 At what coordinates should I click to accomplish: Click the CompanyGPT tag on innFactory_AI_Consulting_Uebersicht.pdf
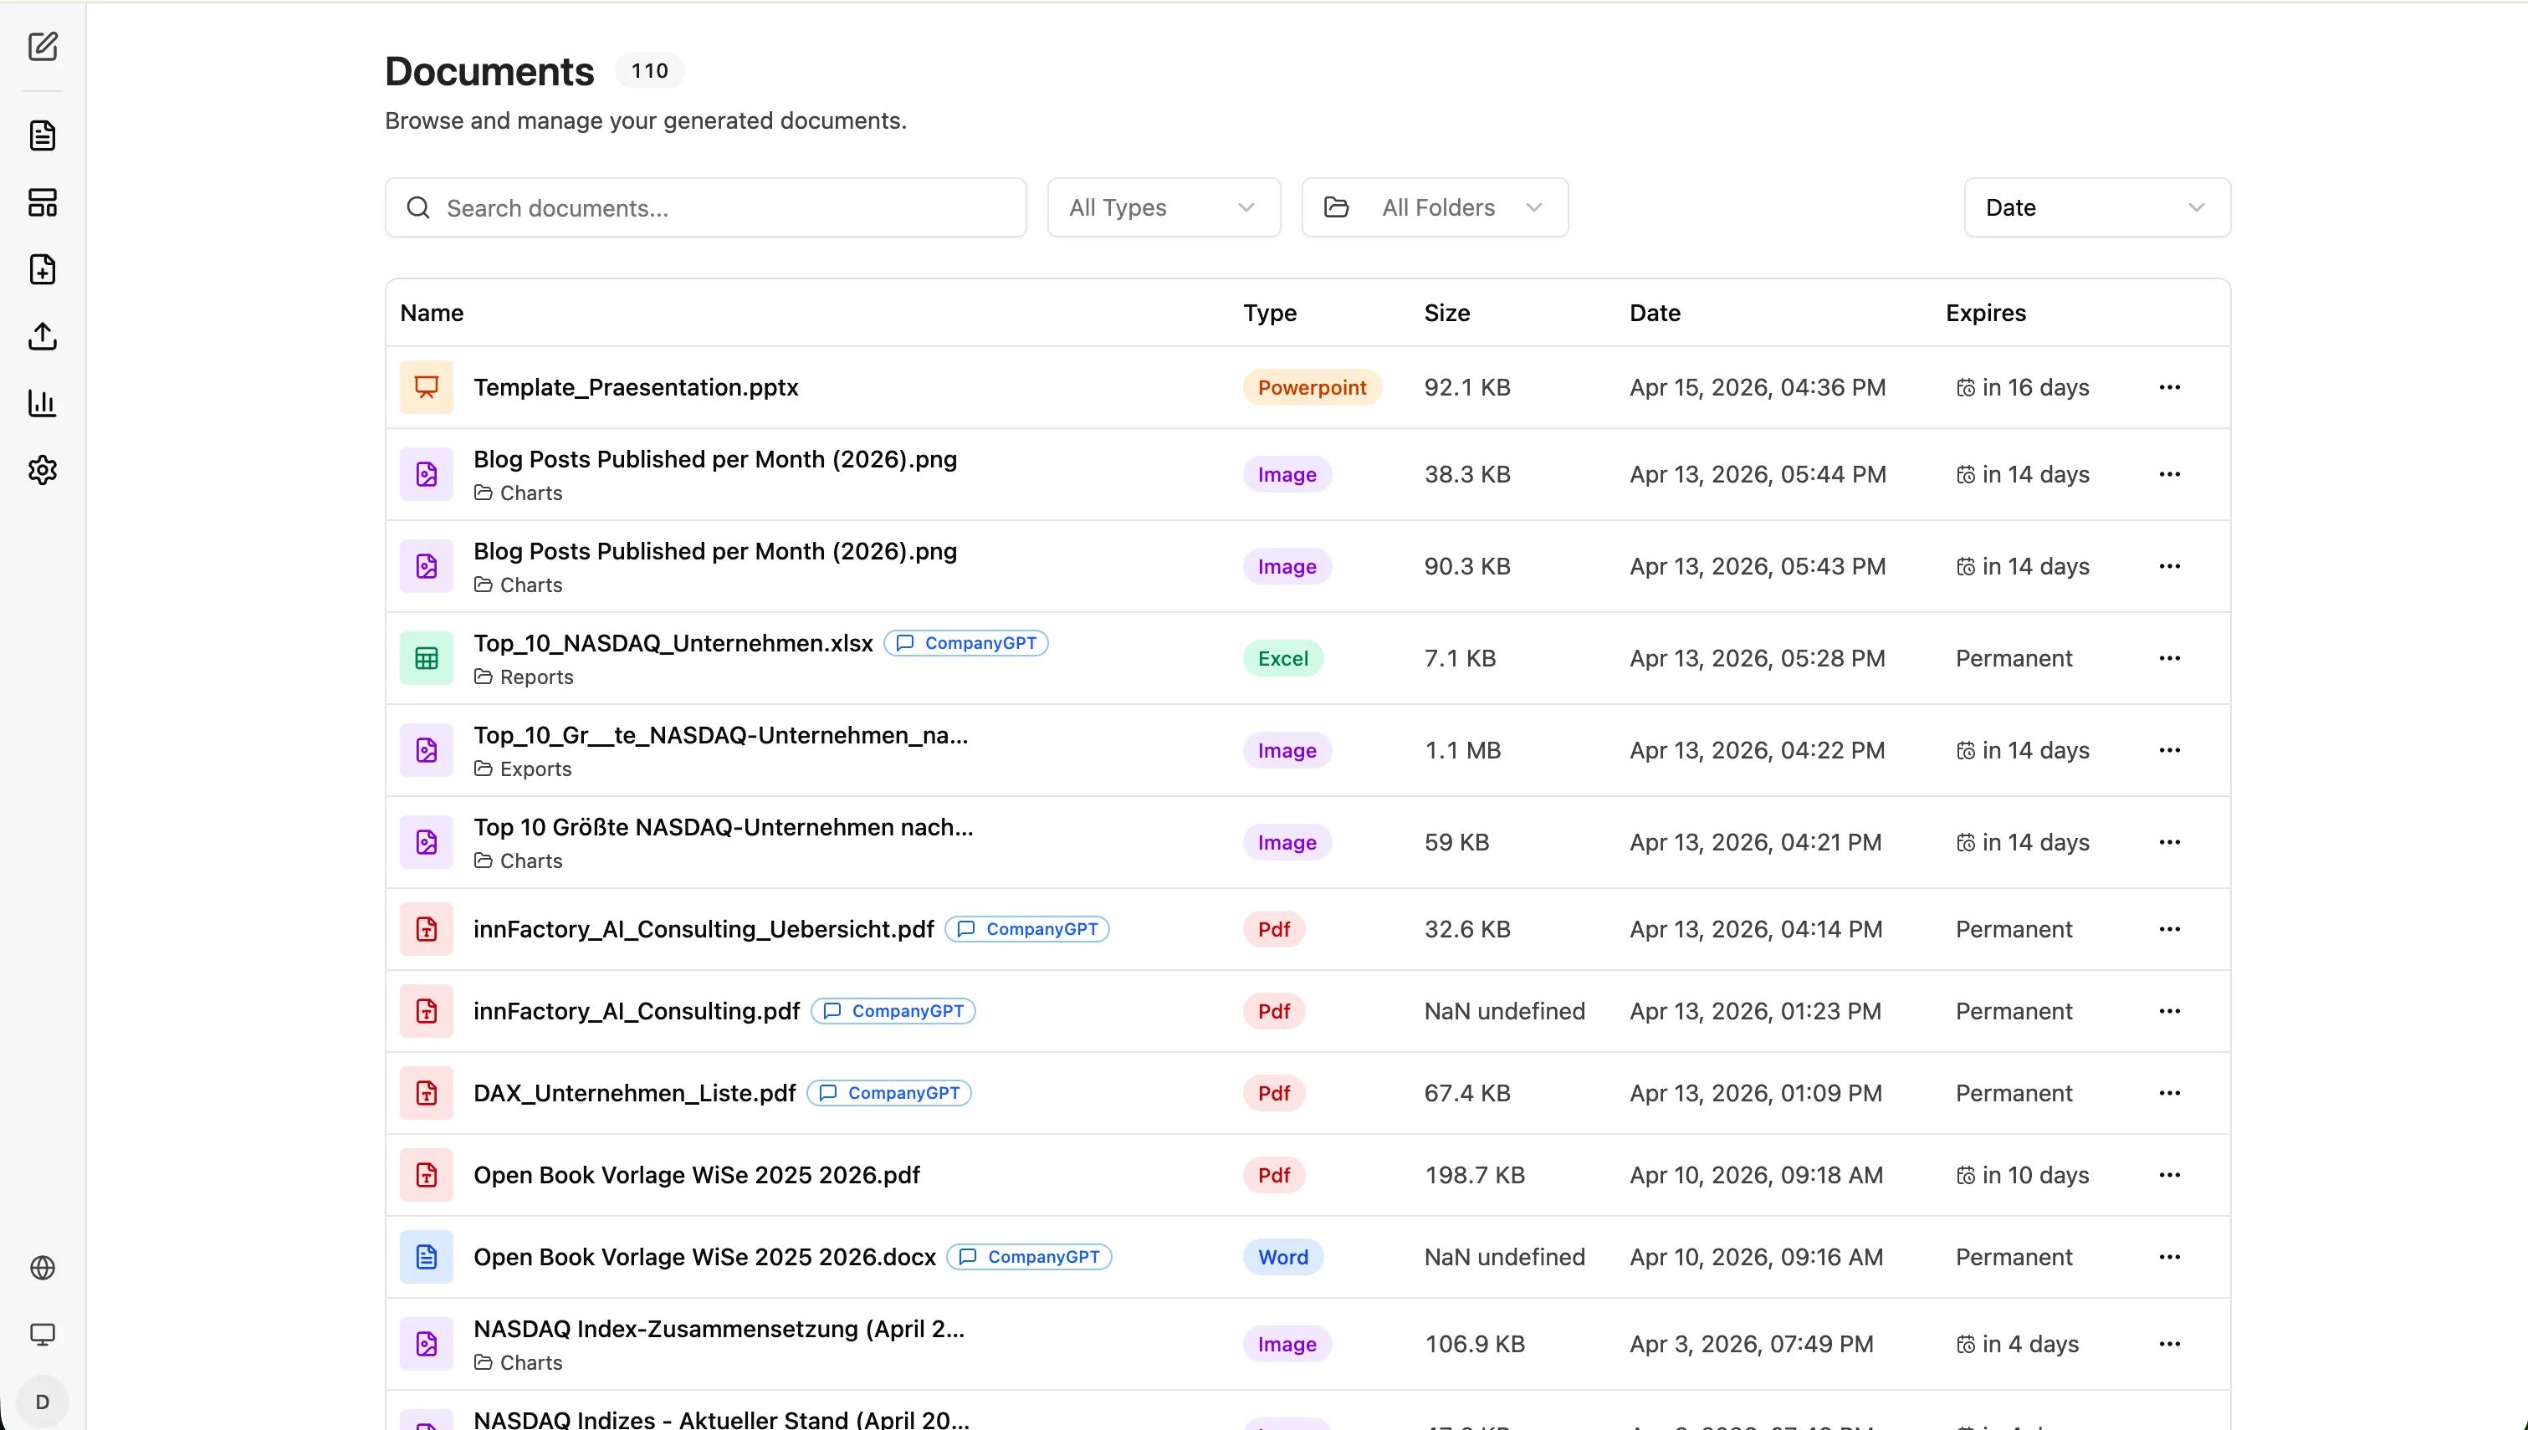point(1027,929)
